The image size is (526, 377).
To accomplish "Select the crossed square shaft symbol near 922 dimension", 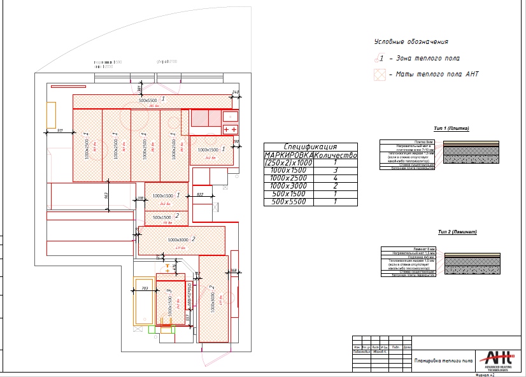I will coord(215,207).
